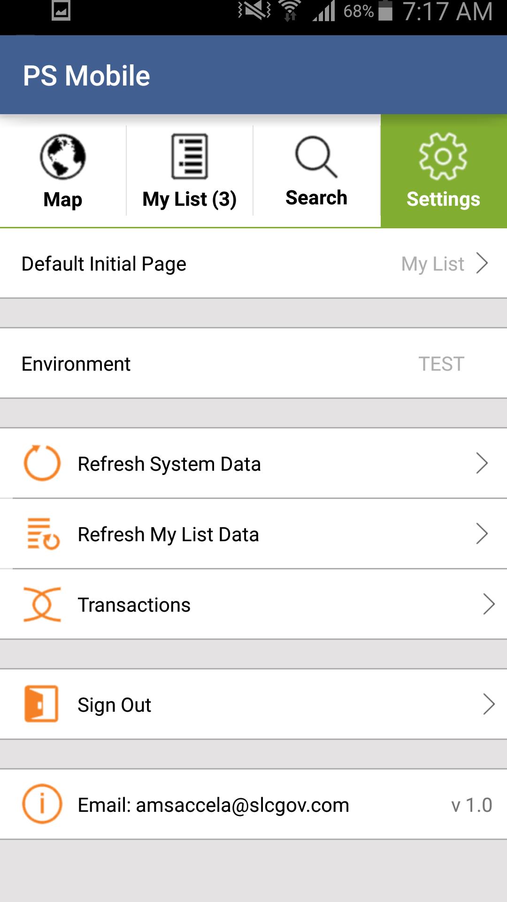Tap the My List document icon

coord(190,156)
